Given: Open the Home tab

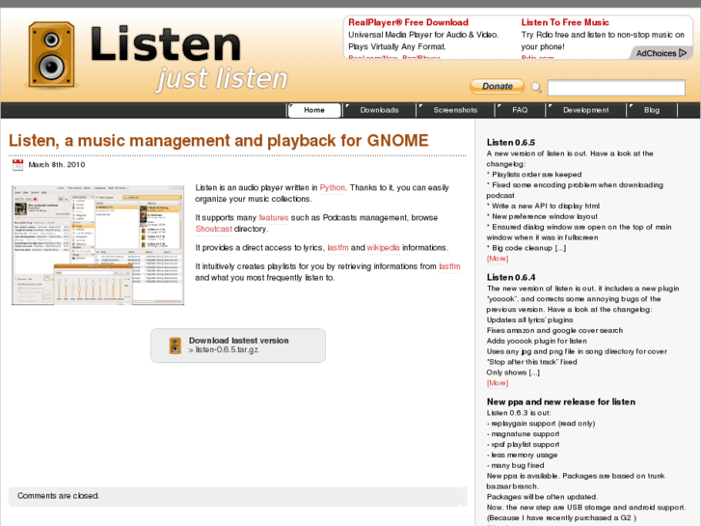Looking at the screenshot, I should pyautogui.click(x=314, y=110).
